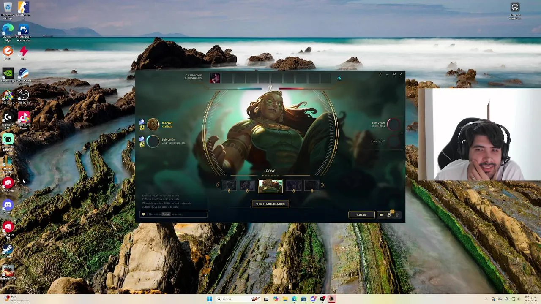Open the Riot Client desktop shortcut
This screenshot has height=304, width=541.
pos(8,185)
